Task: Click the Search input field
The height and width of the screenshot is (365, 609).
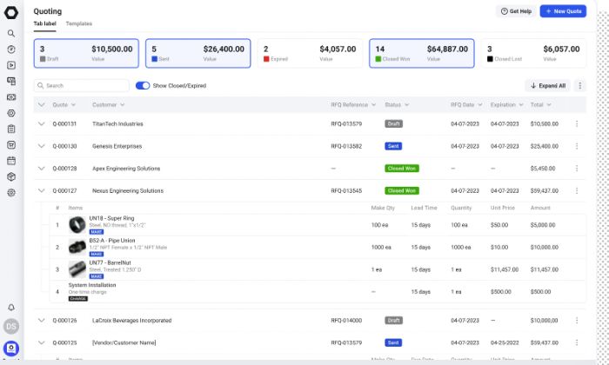Action: click(x=82, y=86)
